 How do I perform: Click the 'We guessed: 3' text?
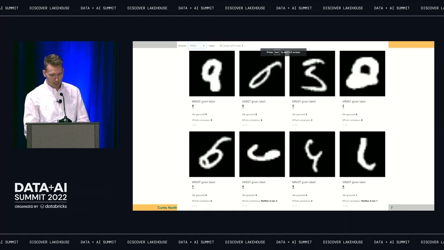pyautogui.click(x=300, y=114)
